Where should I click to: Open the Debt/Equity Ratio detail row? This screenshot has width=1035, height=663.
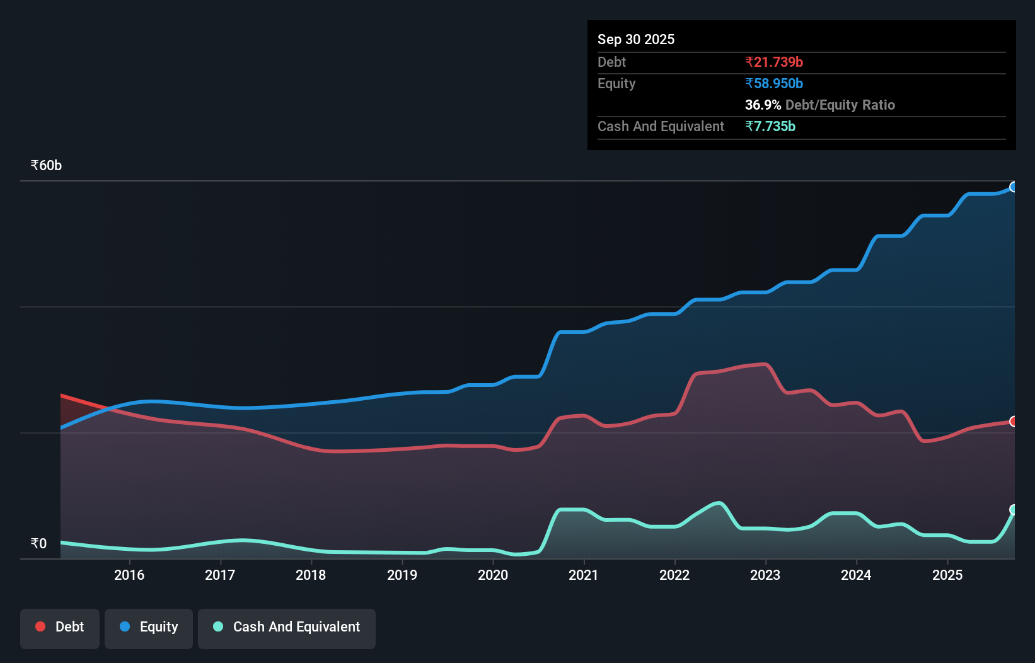[x=819, y=105]
